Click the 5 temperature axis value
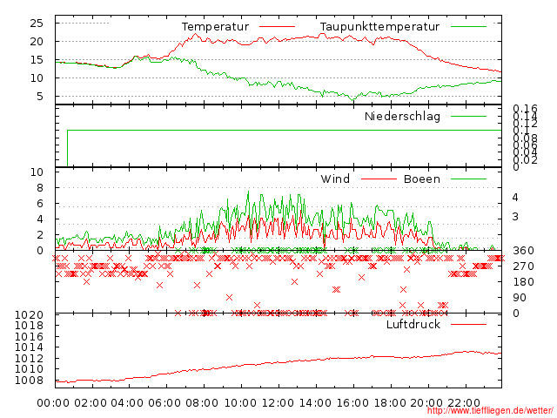The width and height of the screenshot is (557, 418). 40,97
